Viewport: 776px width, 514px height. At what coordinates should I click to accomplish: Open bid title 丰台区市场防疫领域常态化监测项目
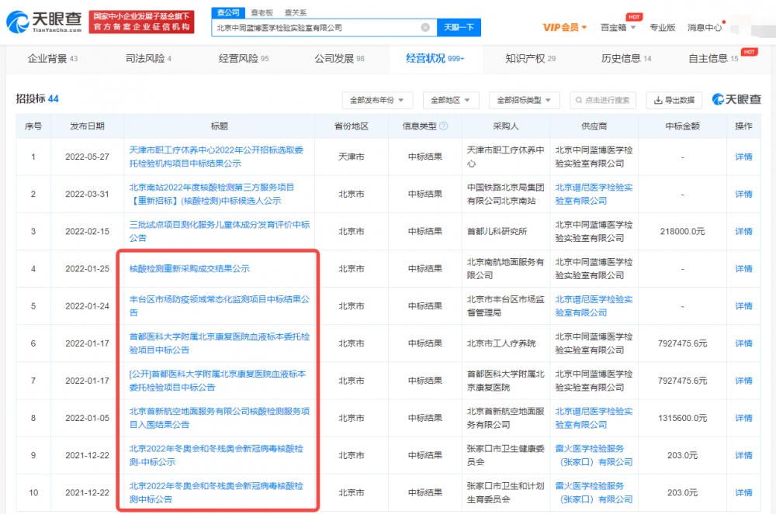(x=220, y=306)
